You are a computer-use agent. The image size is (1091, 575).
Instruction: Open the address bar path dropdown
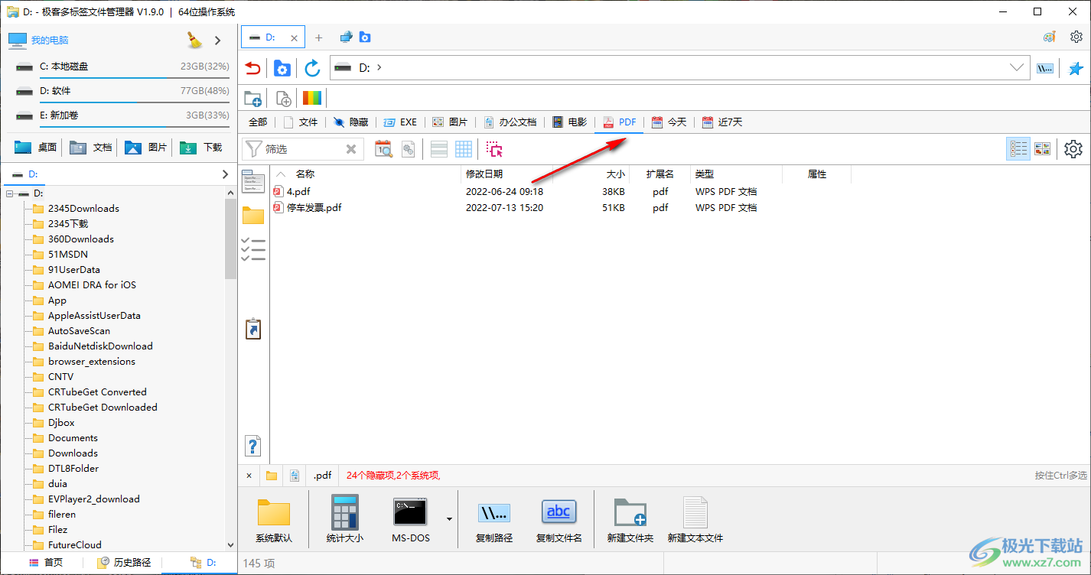coord(1017,67)
